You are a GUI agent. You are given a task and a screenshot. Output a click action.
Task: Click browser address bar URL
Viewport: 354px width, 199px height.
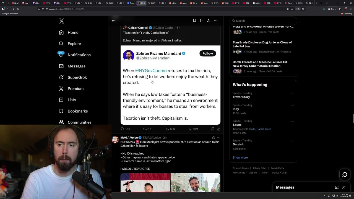tap(66, 9)
